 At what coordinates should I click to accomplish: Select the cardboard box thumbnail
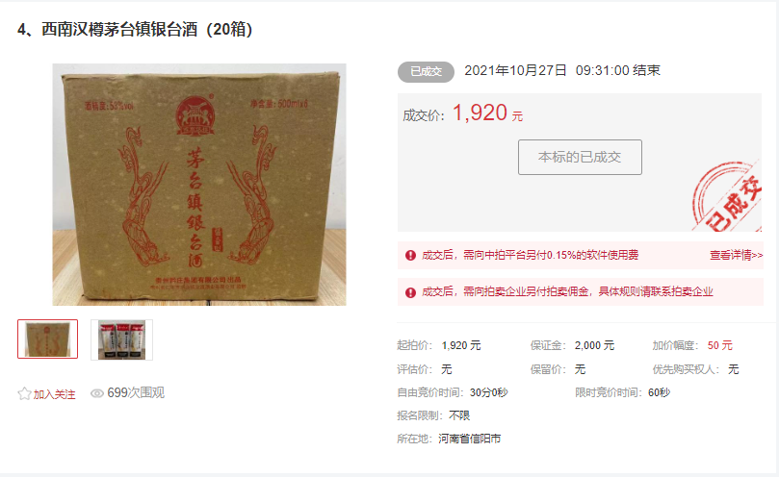[x=48, y=339]
